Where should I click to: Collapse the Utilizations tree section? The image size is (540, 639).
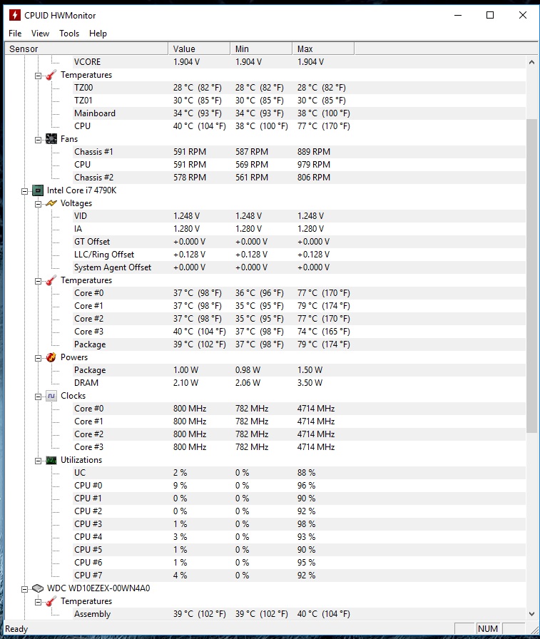point(39,460)
